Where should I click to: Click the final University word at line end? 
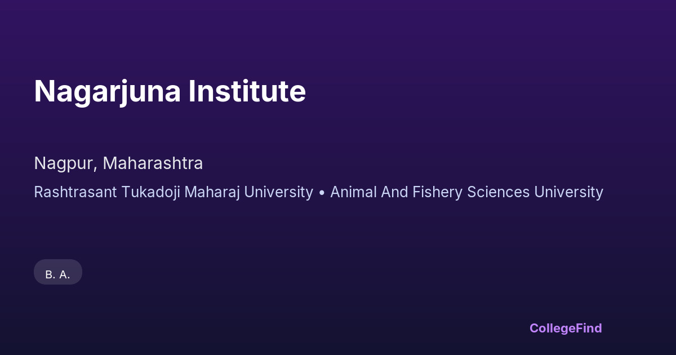point(568,192)
